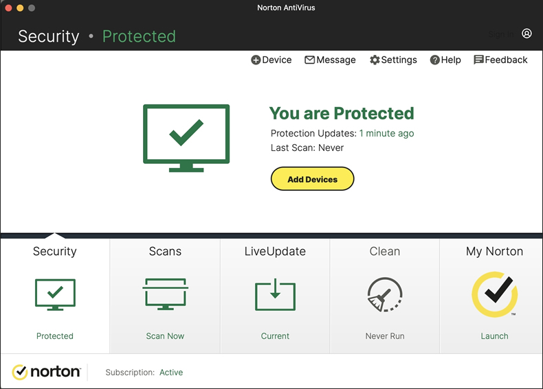543x389 pixels.
Task: Click the Feedback note icon
Action: pos(478,60)
